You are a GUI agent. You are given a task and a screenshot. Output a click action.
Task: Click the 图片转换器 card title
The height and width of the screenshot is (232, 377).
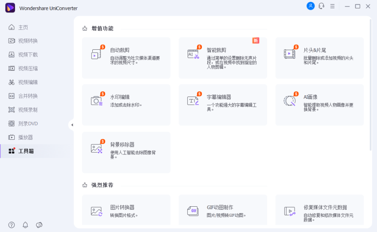pos(122,207)
